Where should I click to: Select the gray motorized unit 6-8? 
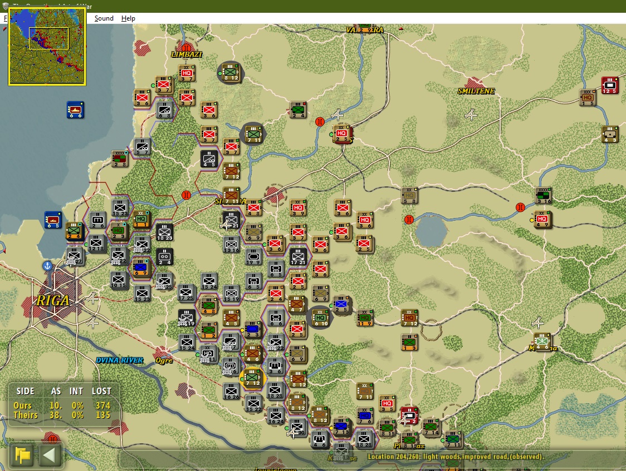pyautogui.click(x=164, y=110)
